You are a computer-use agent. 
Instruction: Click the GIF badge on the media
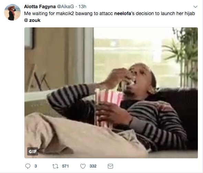[33, 151]
